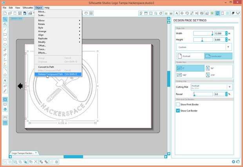Click the vertical canvas scrollbar thumb
The image size is (243, 167).
(x=169, y=79)
